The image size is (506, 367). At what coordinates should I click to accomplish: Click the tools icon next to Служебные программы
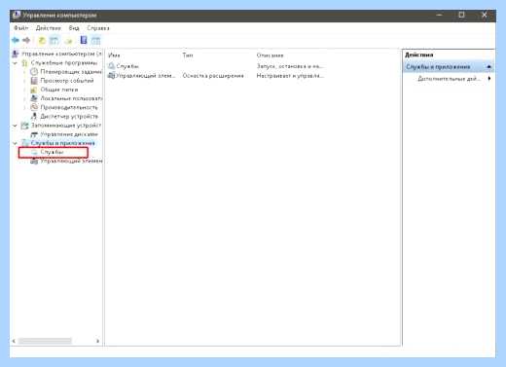(x=24, y=62)
